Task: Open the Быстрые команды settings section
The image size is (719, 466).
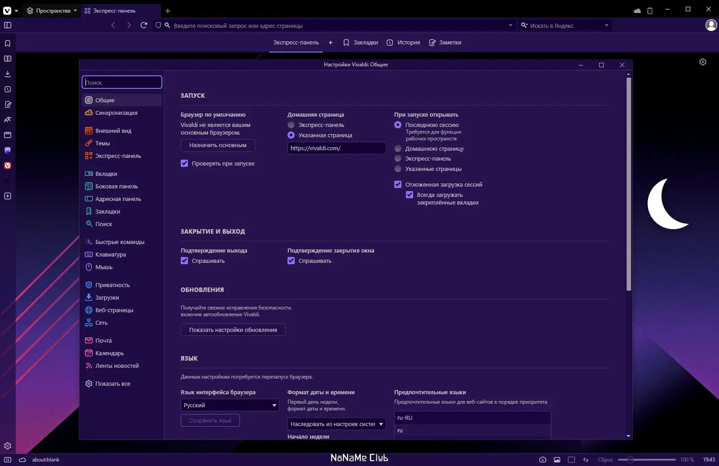Action: 122,242
